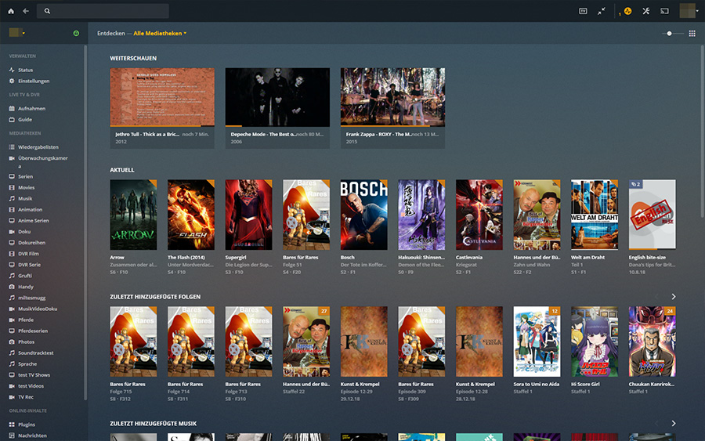This screenshot has height=441, width=705.
Task: Open The Flash (2014) poster
Action: pyautogui.click(x=191, y=215)
